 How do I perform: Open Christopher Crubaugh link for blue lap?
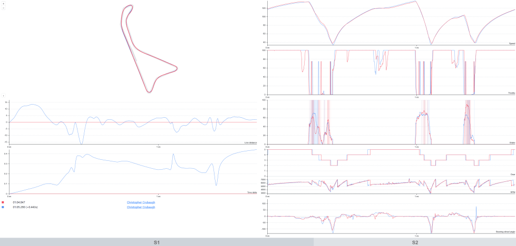141,207
